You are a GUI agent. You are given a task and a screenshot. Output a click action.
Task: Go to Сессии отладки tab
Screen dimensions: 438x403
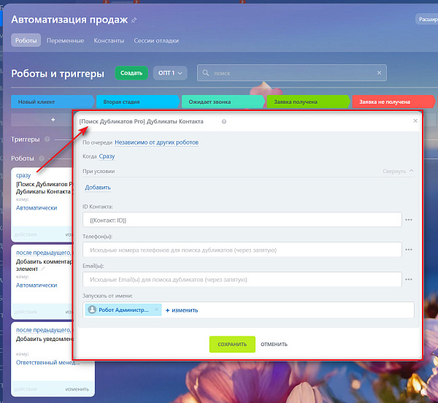tap(156, 41)
